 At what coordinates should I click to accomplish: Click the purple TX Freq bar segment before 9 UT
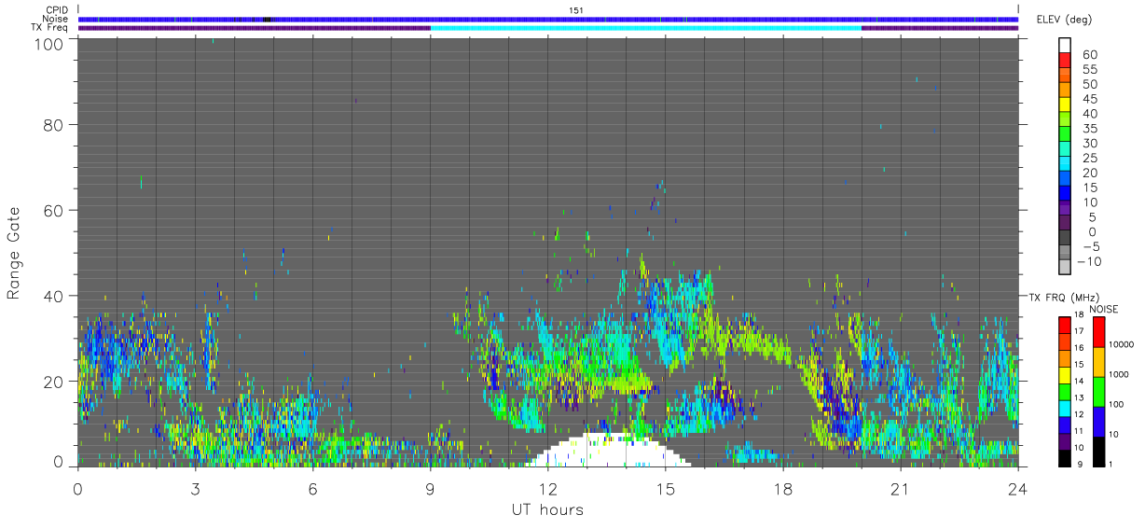(x=254, y=28)
